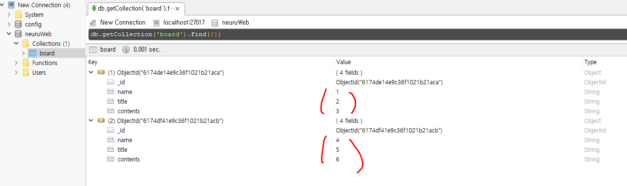Close the db.getCollection query tab
The height and width of the screenshot is (186, 627).
(x=178, y=9)
